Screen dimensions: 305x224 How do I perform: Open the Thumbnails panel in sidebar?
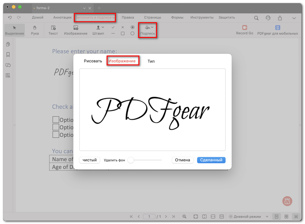pos(7,44)
